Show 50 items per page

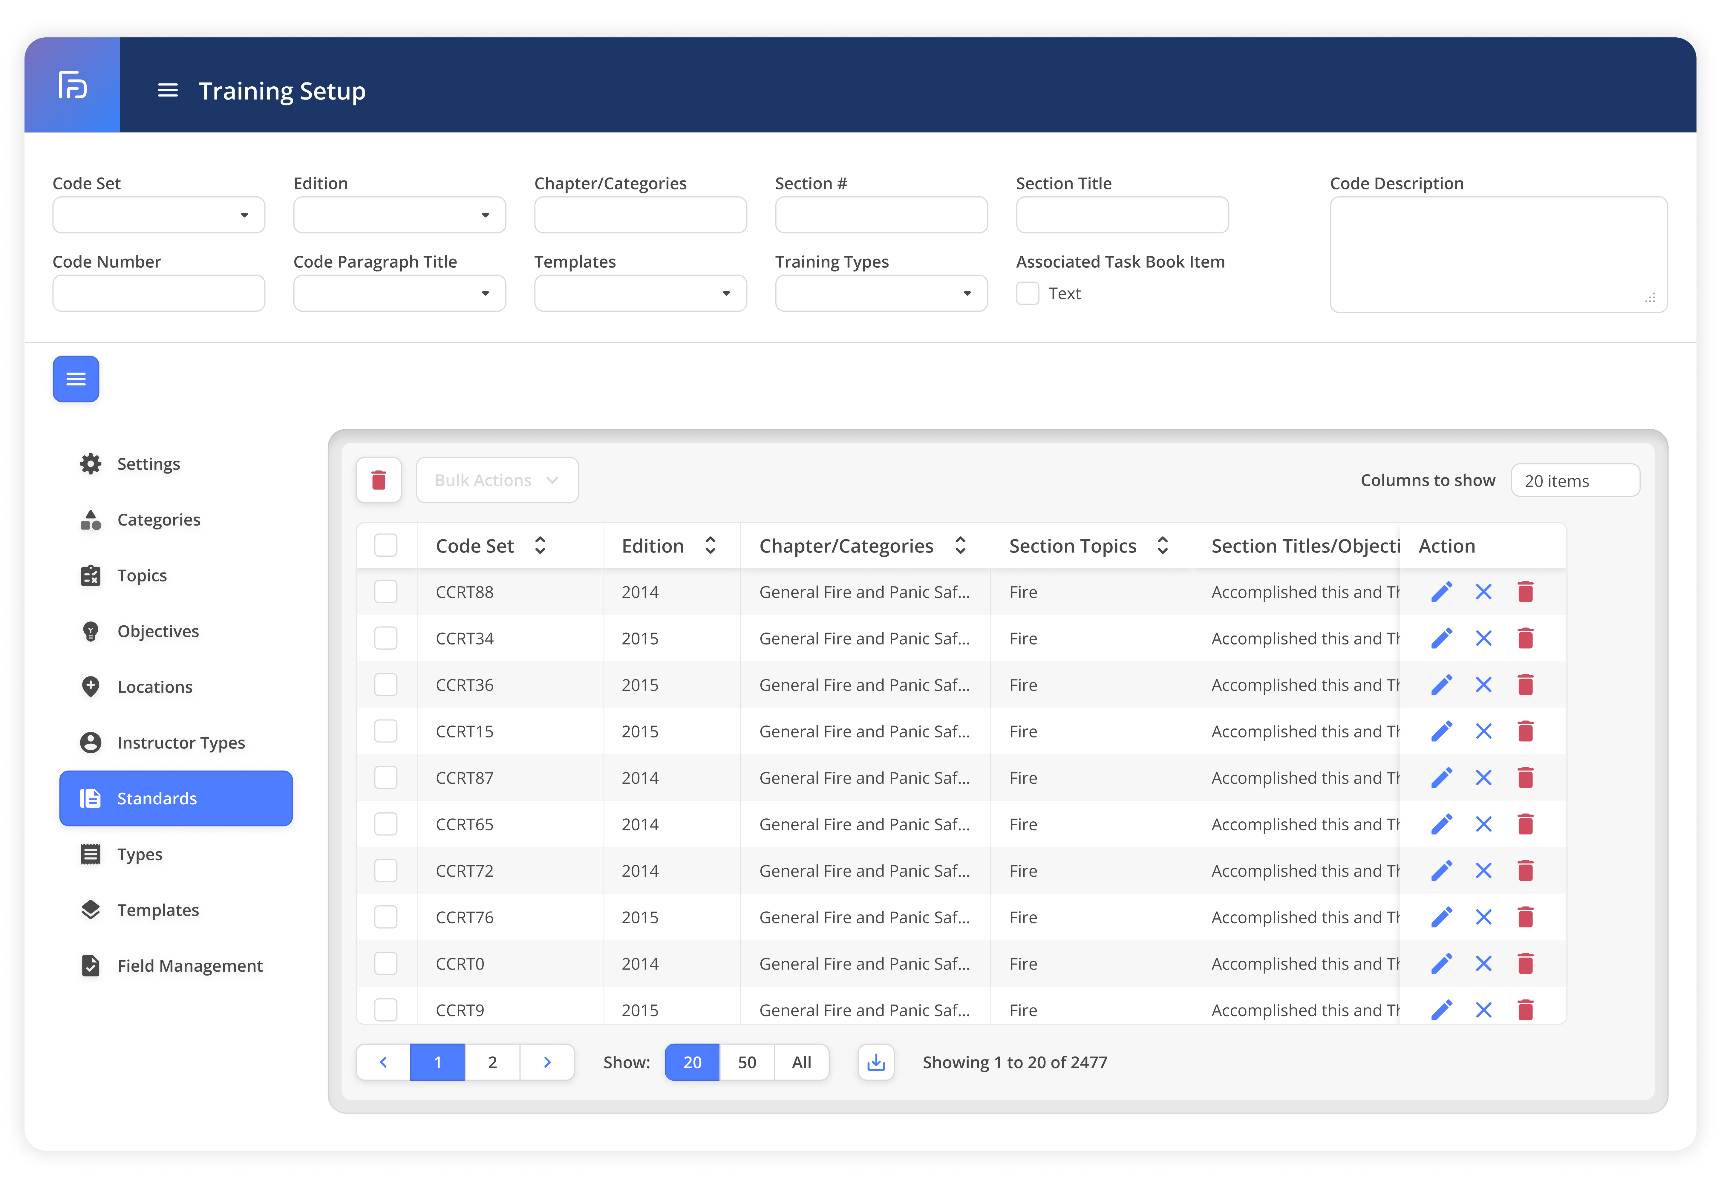point(747,1062)
